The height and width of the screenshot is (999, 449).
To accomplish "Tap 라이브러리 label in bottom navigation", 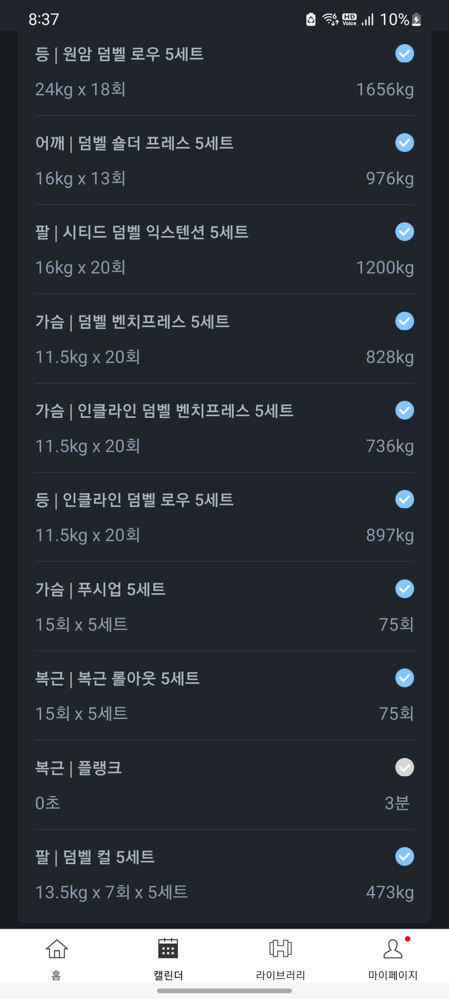I will [281, 975].
